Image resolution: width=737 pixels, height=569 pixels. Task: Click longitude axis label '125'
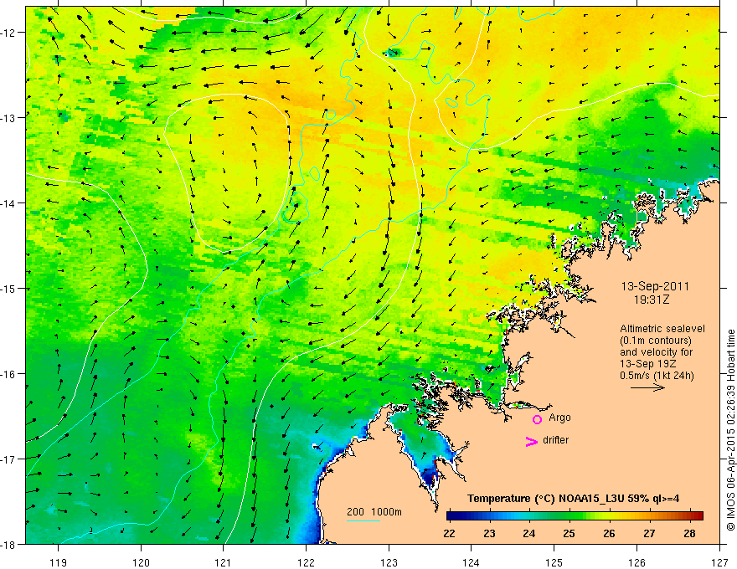pos(554,562)
